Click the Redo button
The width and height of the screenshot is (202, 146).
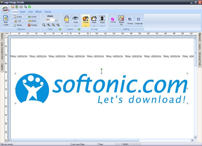(x=32, y=21)
